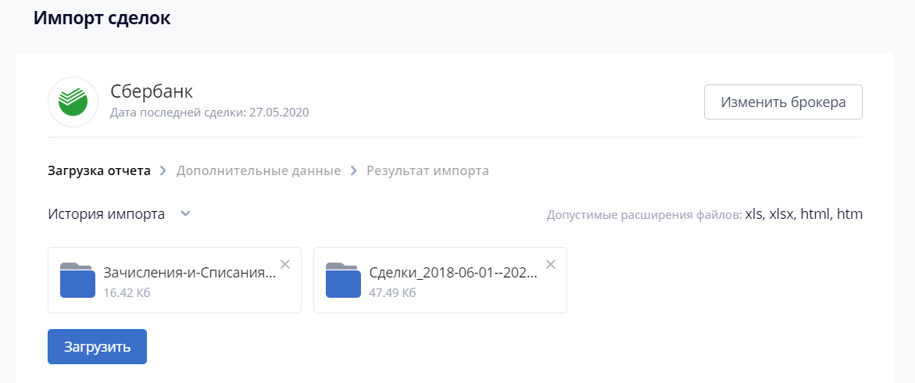Expand the История импорта chevron
915x383 pixels.
(185, 214)
